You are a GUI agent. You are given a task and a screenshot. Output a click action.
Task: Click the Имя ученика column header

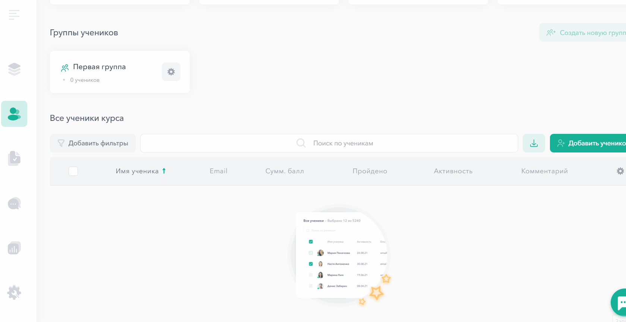[x=137, y=171]
